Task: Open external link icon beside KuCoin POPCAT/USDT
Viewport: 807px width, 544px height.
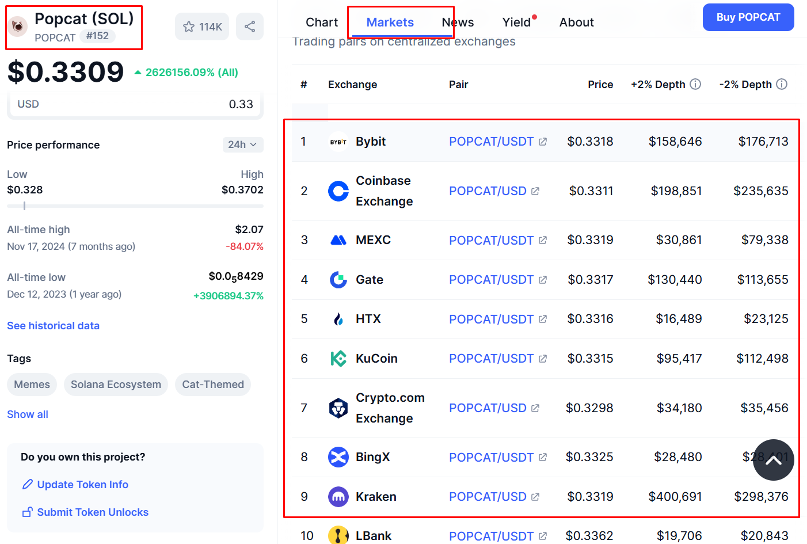Action: 543,359
